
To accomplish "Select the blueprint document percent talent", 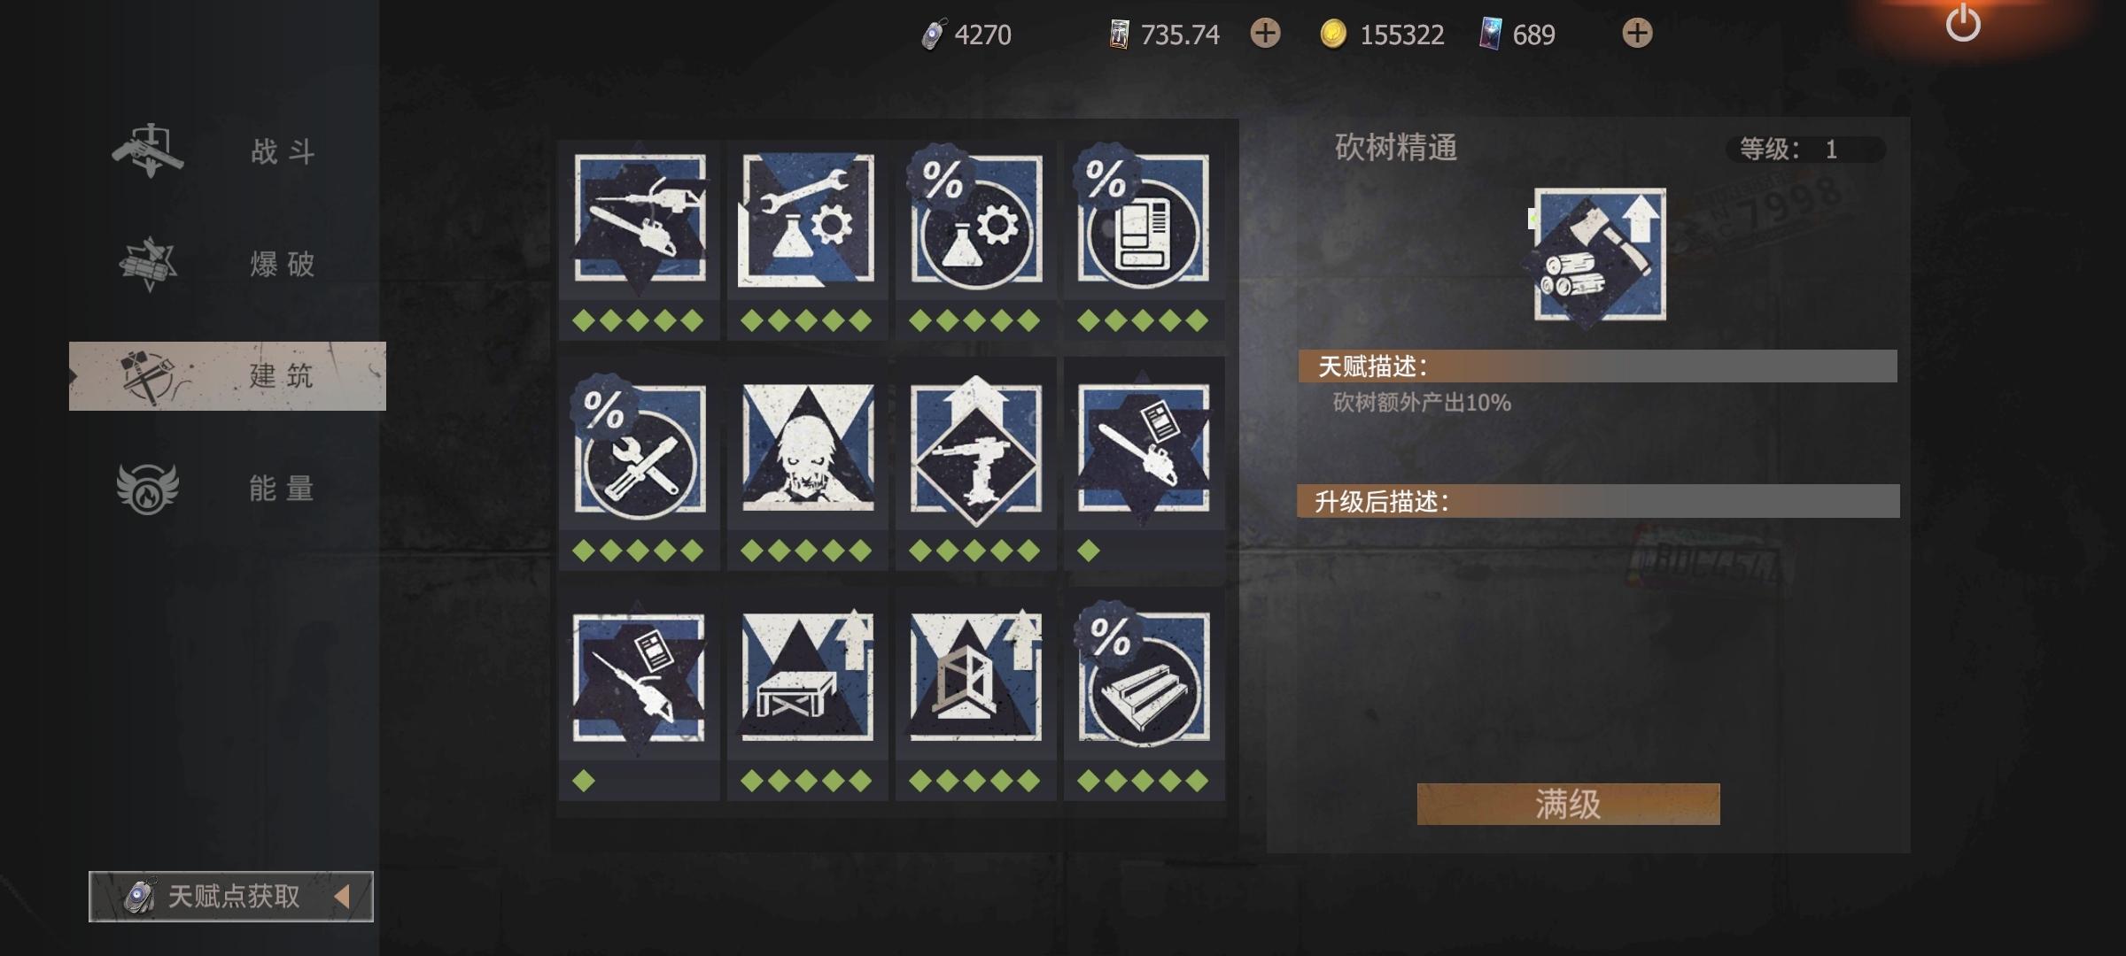I will coord(1144,219).
